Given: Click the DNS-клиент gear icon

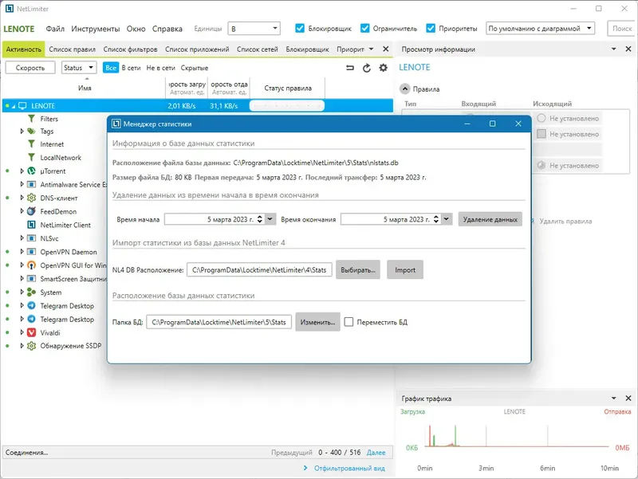Looking at the screenshot, I should 31,198.
